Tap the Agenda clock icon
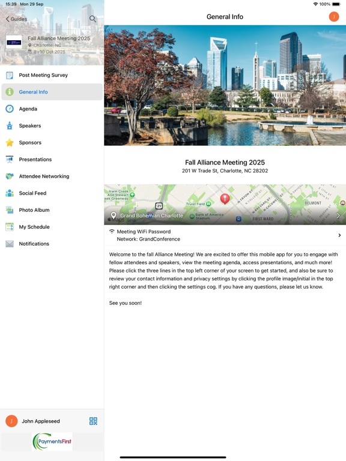 tap(10, 109)
